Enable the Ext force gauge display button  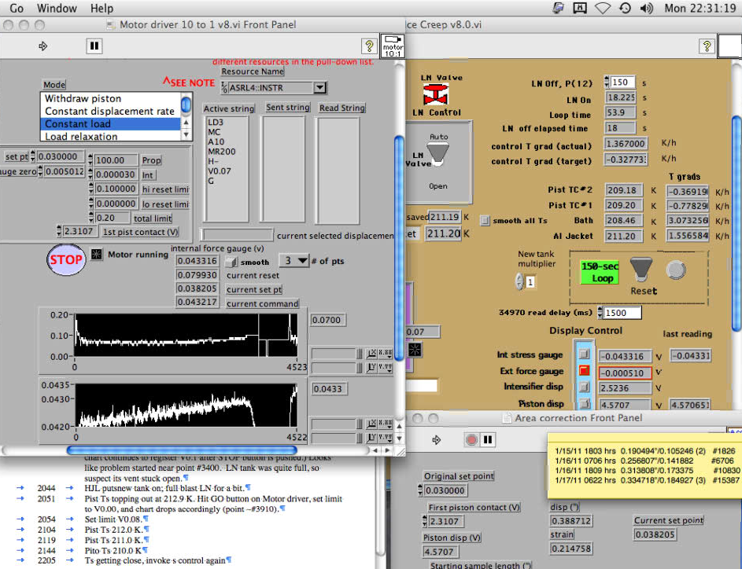click(x=584, y=371)
